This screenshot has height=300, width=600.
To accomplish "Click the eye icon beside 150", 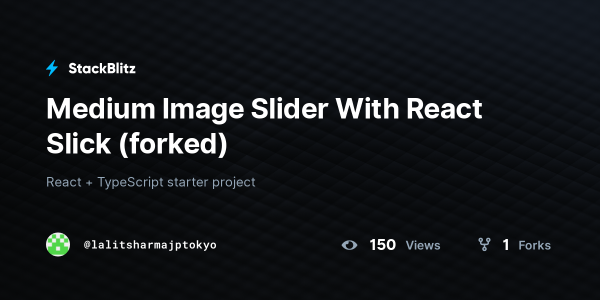I will tap(349, 245).
